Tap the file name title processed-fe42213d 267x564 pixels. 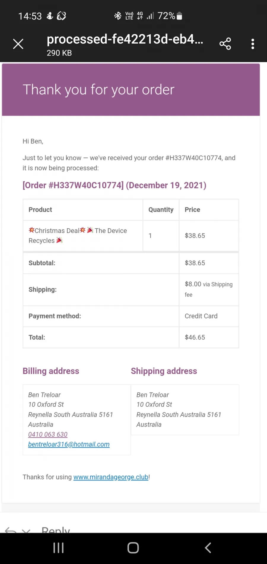[125, 39]
